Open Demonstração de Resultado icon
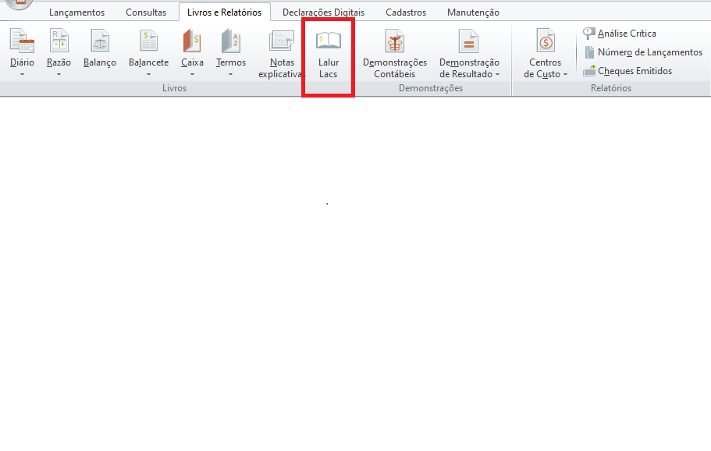711x451 pixels. [468, 41]
